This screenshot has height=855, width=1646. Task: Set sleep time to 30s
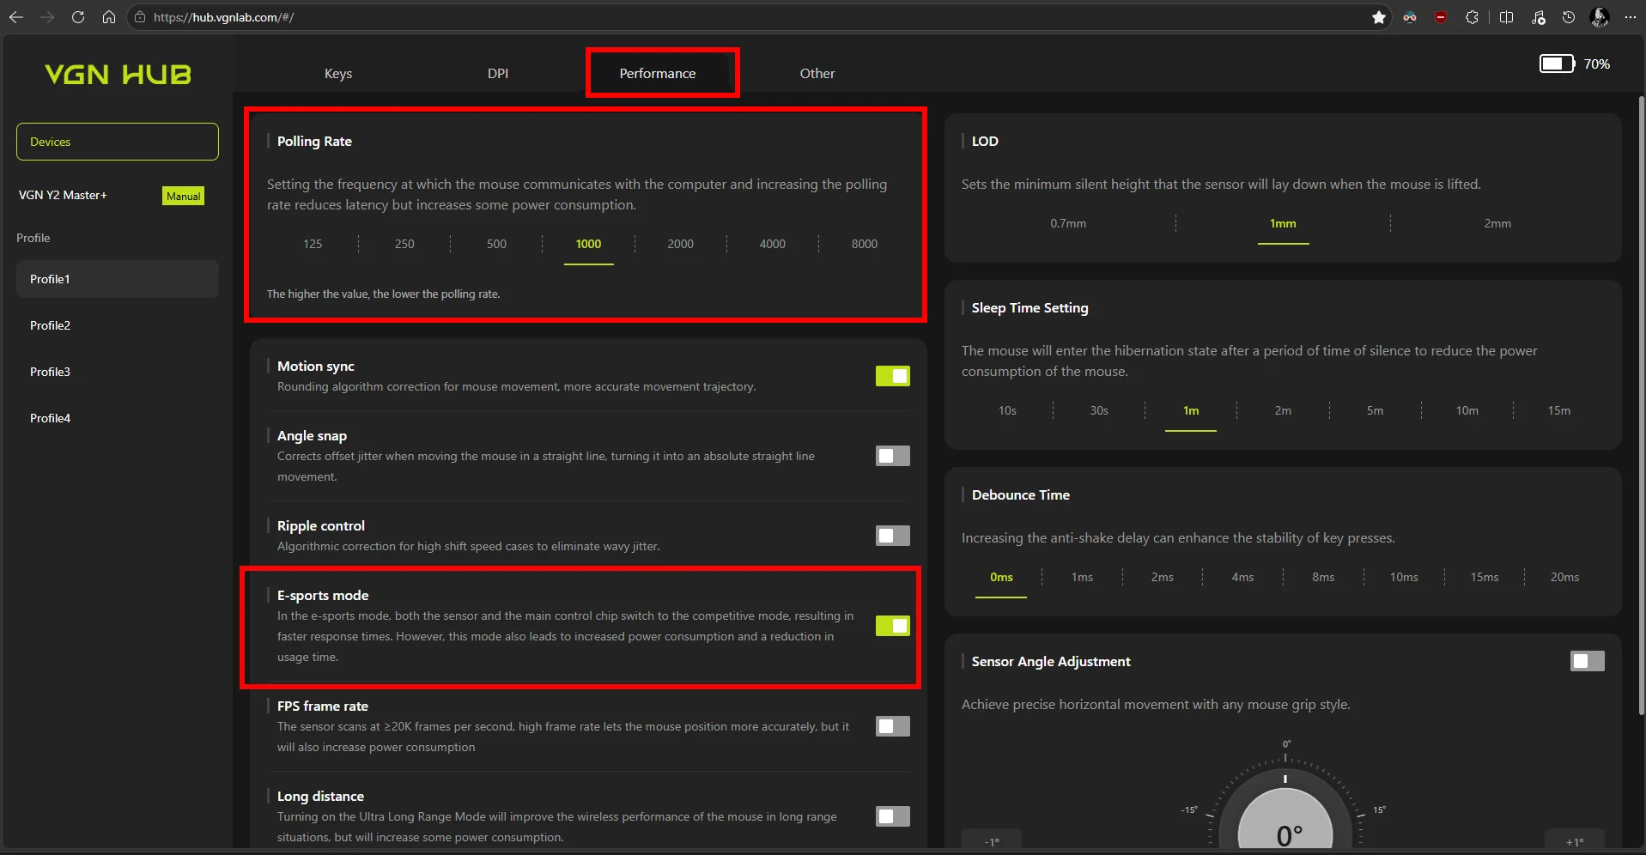(1099, 410)
